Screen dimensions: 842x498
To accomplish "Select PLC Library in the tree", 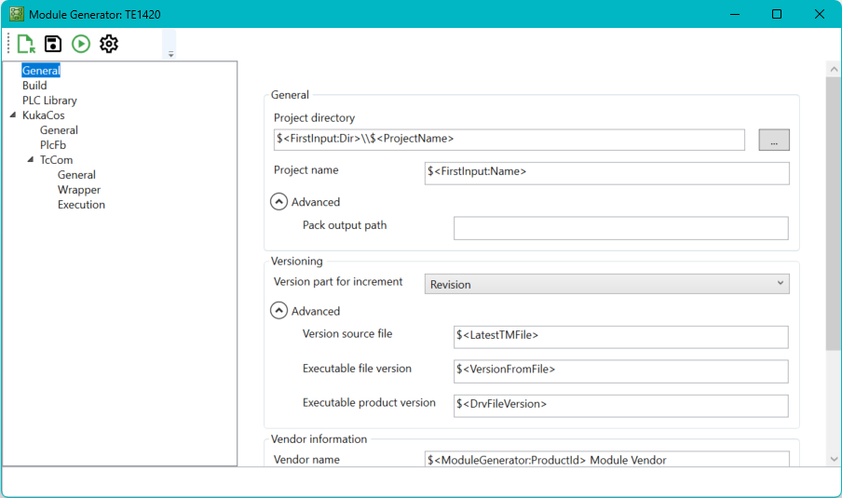I will pyautogui.click(x=49, y=101).
